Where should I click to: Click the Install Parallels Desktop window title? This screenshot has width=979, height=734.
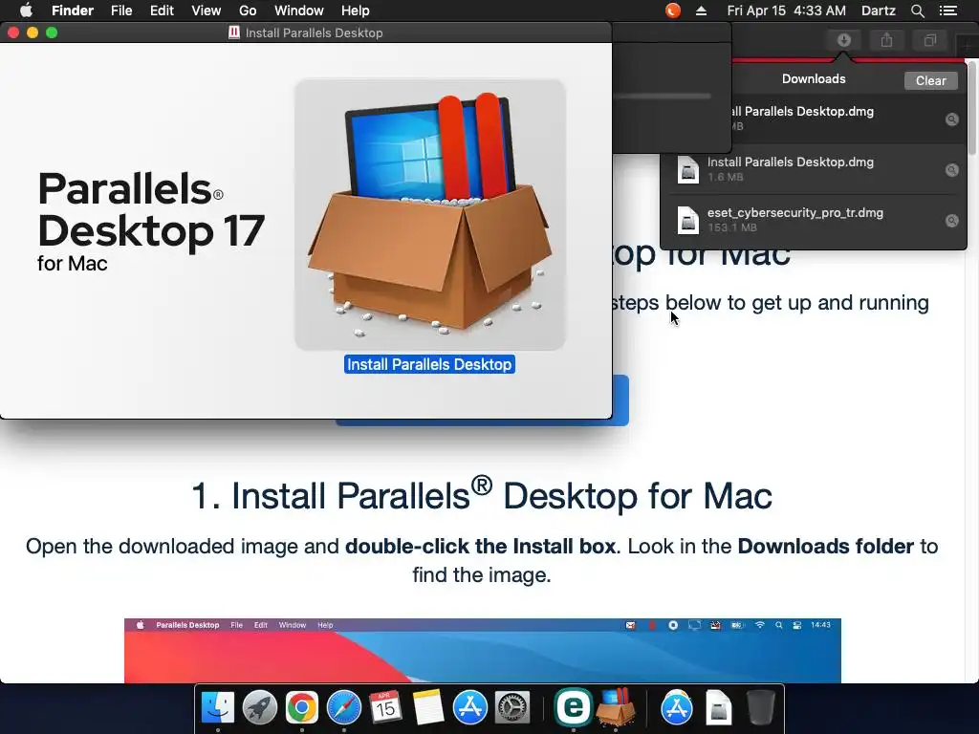pos(314,33)
